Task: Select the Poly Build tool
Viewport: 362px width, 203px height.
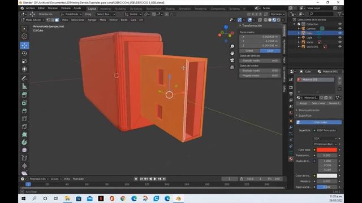Action: click(x=24, y=134)
